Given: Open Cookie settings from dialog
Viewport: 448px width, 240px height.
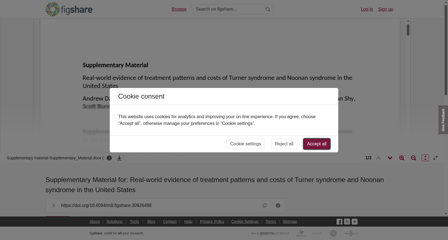Looking at the screenshot, I should tap(246, 144).
